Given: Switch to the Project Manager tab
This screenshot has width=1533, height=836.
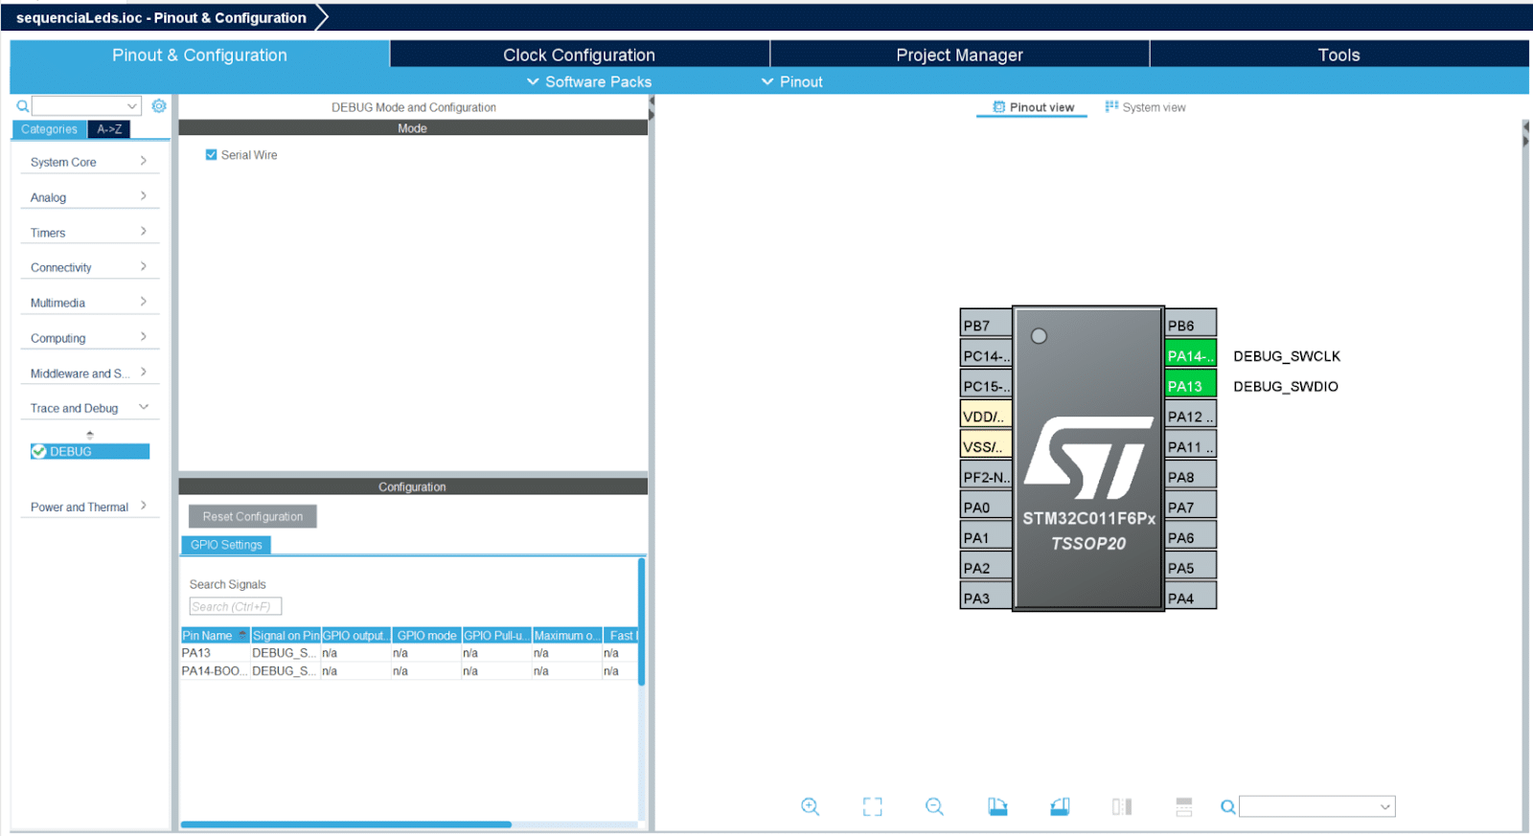Looking at the screenshot, I should (959, 55).
